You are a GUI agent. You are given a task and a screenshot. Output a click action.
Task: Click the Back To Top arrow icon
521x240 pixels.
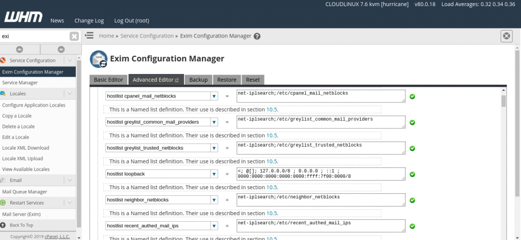pos(3,225)
